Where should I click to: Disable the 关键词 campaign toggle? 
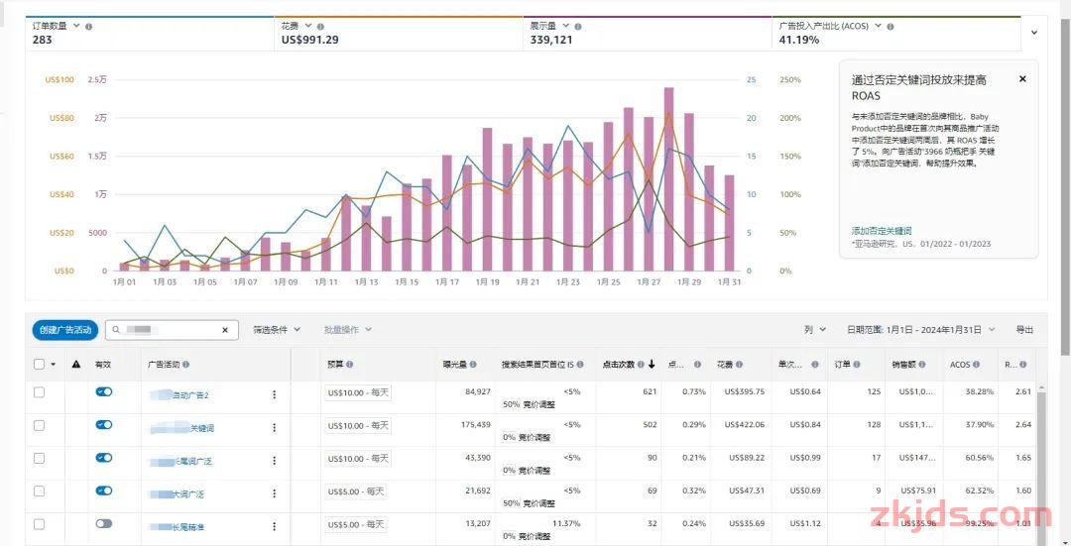[104, 424]
